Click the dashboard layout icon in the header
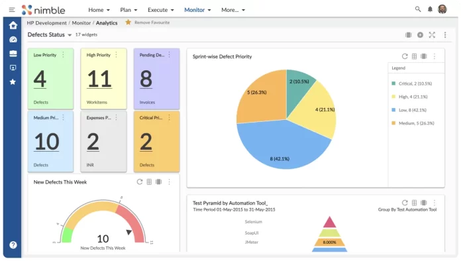The height and width of the screenshot is (261, 461). tap(409, 35)
